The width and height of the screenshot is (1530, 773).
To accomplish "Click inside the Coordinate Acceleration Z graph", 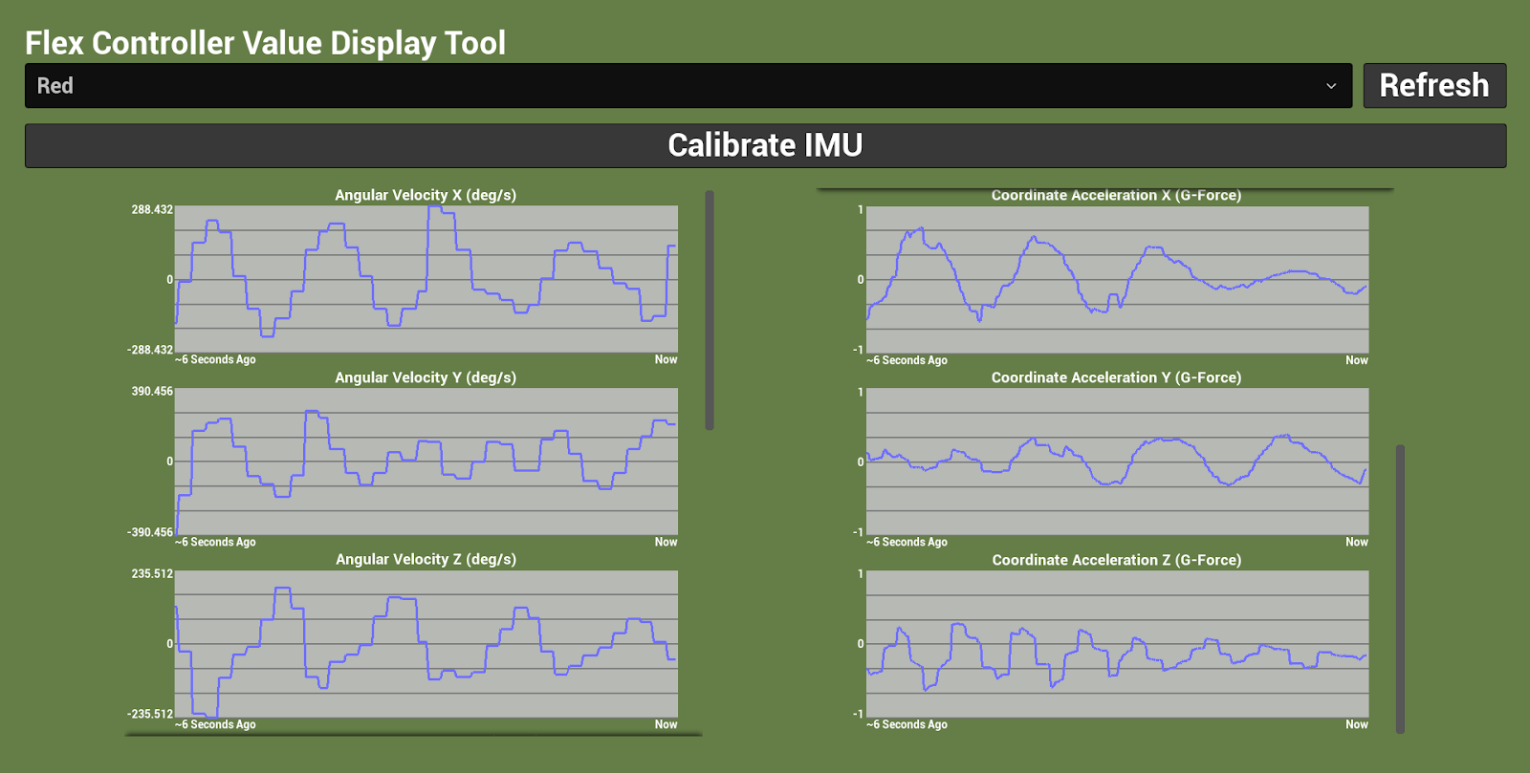I will click(x=1117, y=644).
